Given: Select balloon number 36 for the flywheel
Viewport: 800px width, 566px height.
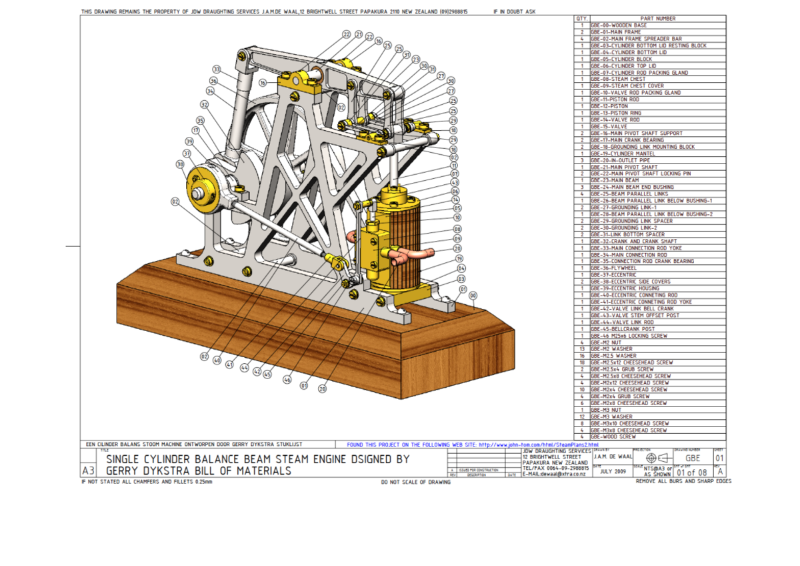Looking at the screenshot, I should click(213, 81).
